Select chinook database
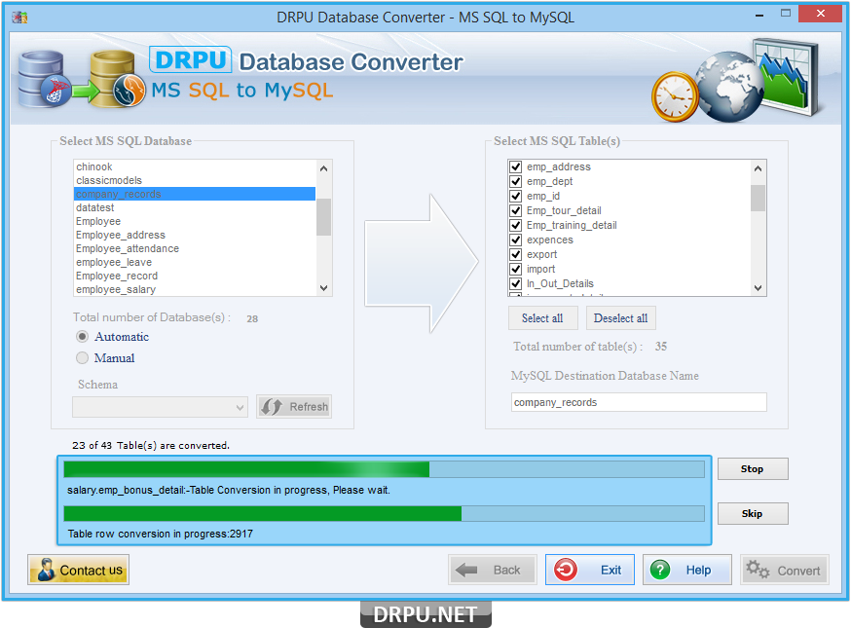The width and height of the screenshot is (851, 628). tap(195, 166)
